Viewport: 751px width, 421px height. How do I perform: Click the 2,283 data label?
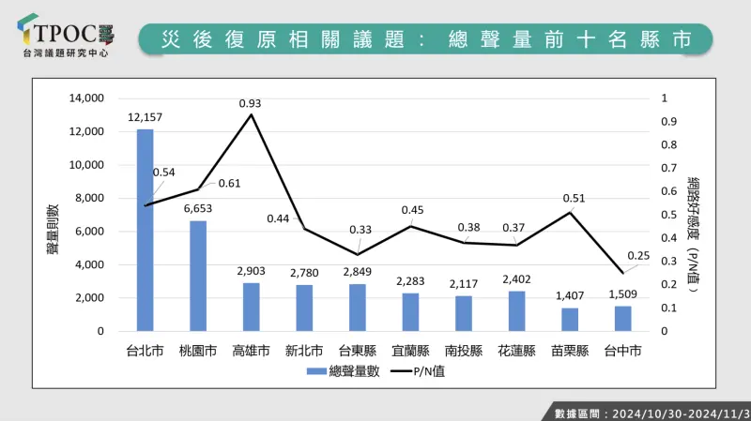pos(410,281)
